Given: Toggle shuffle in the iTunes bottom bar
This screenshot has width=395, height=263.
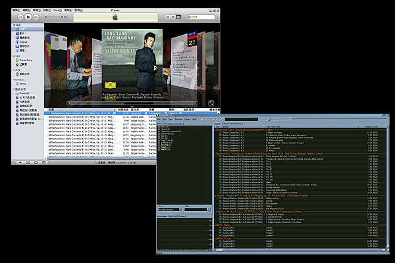Looking at the screenshot, I should (28, 162).
